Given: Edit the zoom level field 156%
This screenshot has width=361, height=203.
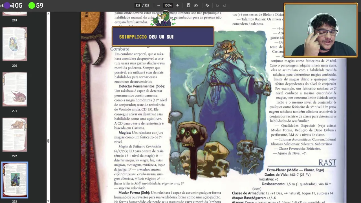Looking at the screenshot, I should tap(168, 5).
